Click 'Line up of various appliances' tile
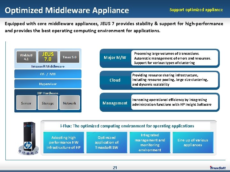Viewport: 230px width, 172px height. coord(193,142)
